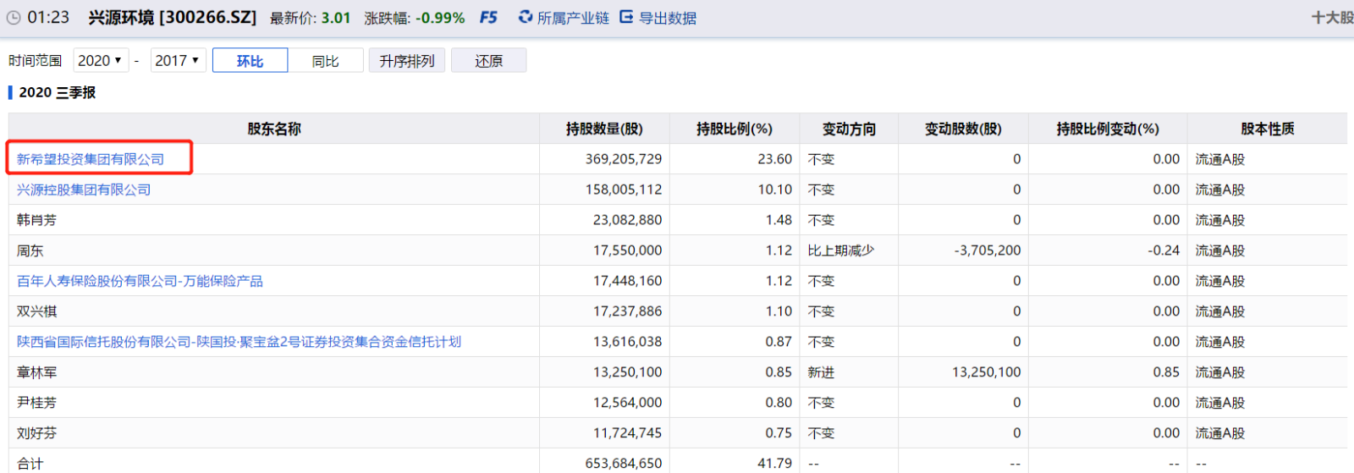Select shareholder name 韩肖芳

(x=36, y=220)
